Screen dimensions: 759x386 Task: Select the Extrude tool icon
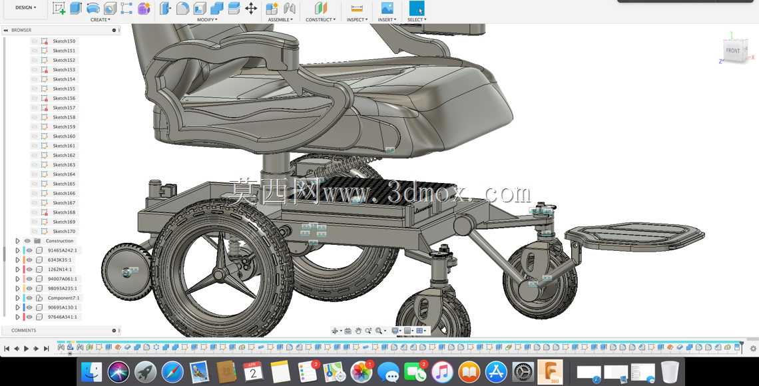coord(75,8)
